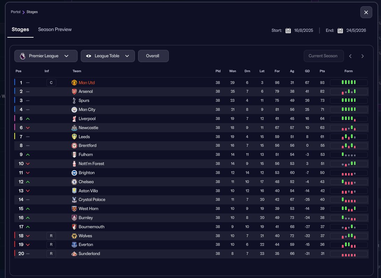This screenshot has width=381, height=278.
Task: Click the champion 'C' badge for Man Utd
Action: pos(51,83)
